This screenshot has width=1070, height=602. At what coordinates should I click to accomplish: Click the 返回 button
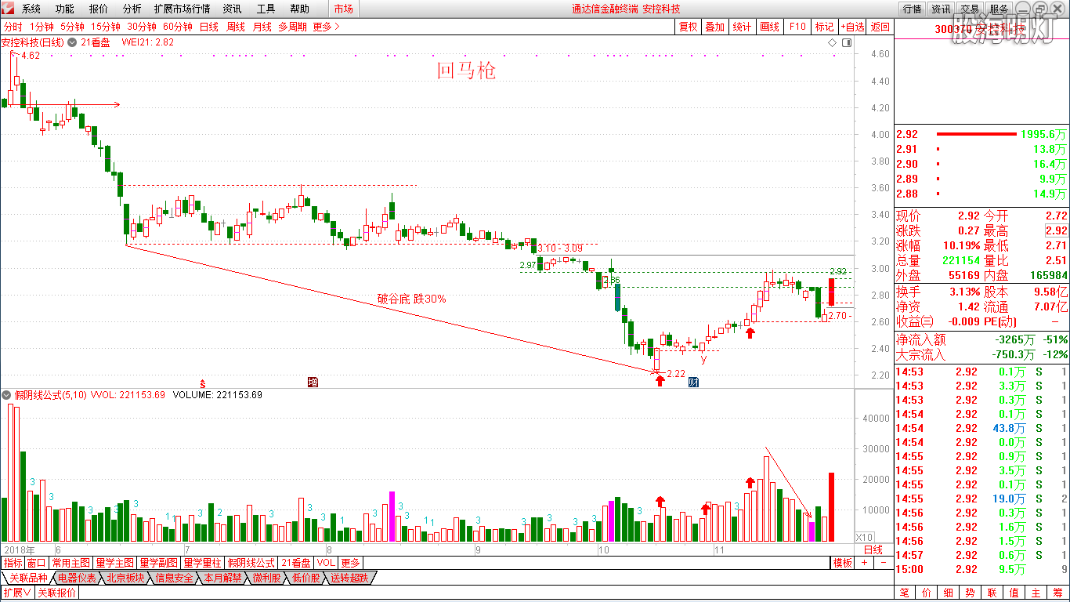tap(880, 27)
